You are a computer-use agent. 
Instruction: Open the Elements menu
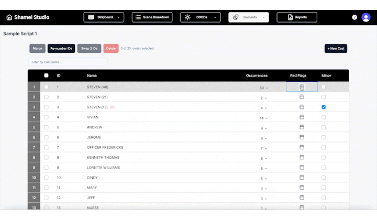249,17
